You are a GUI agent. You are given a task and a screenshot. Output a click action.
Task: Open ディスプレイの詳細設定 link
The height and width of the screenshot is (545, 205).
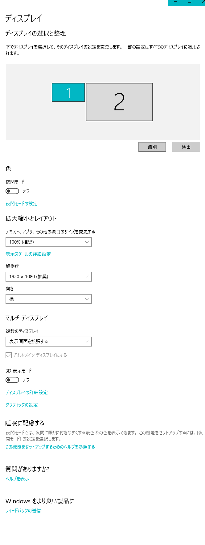27,393
